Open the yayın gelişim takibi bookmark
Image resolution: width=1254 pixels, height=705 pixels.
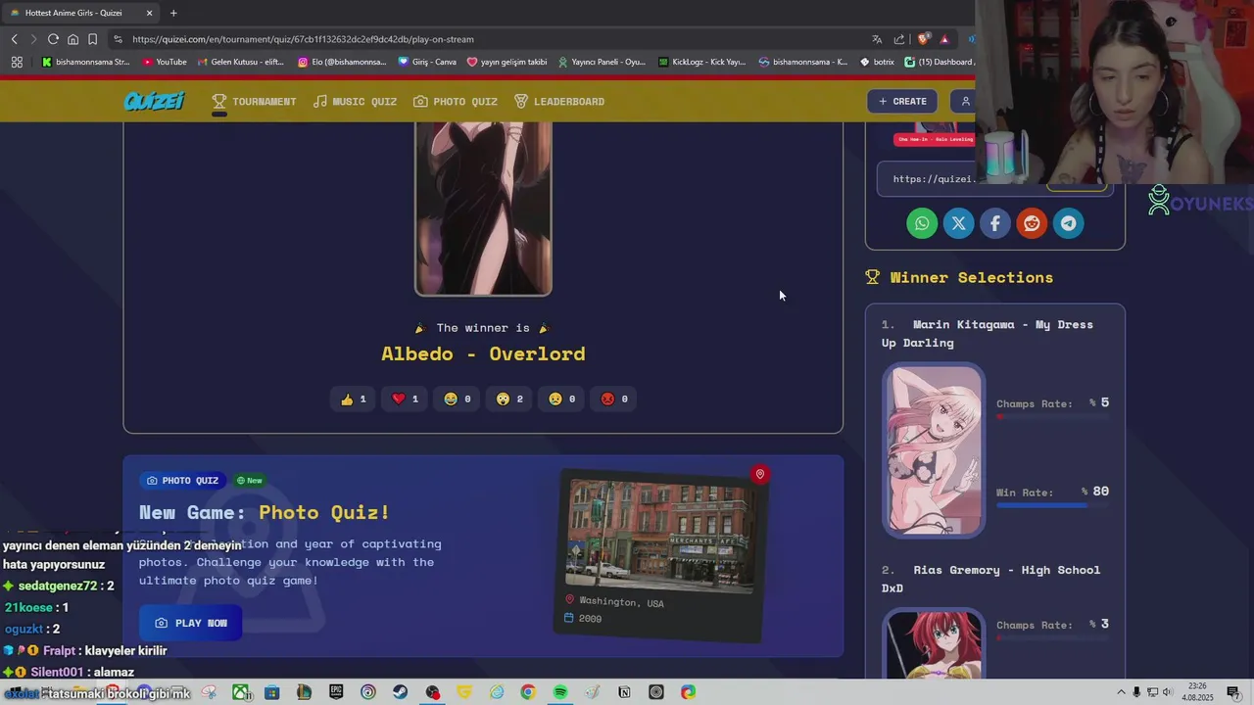pyautogui.click(x=507, y=62)
